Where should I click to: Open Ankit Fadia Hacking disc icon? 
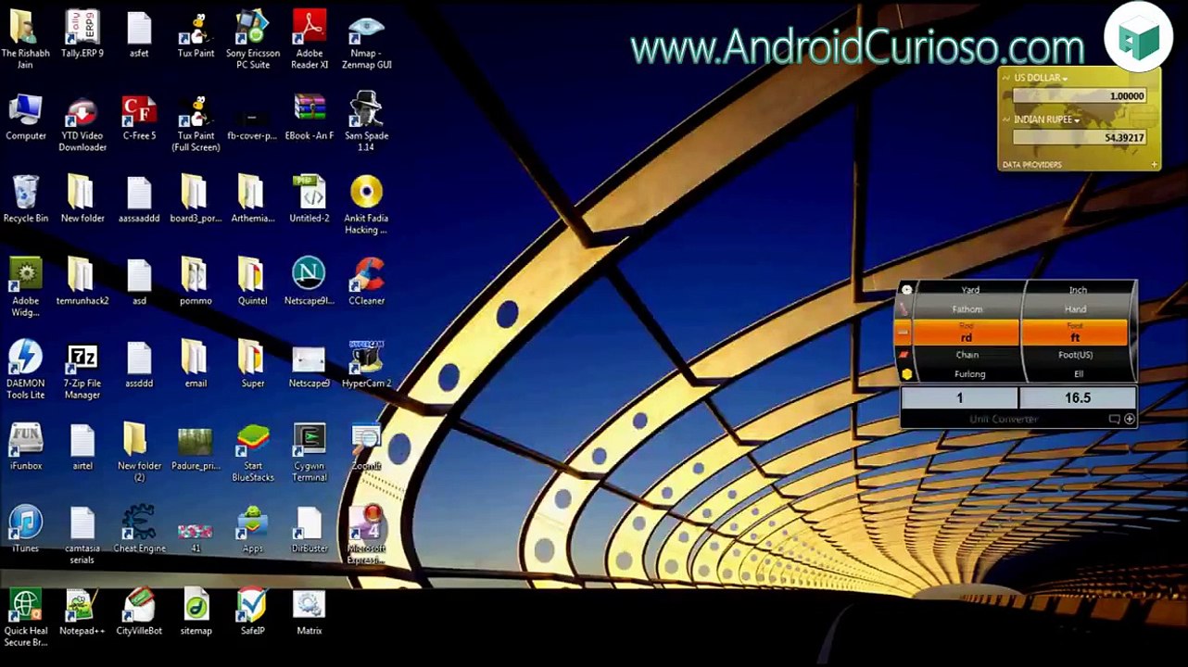click(366, 206)
